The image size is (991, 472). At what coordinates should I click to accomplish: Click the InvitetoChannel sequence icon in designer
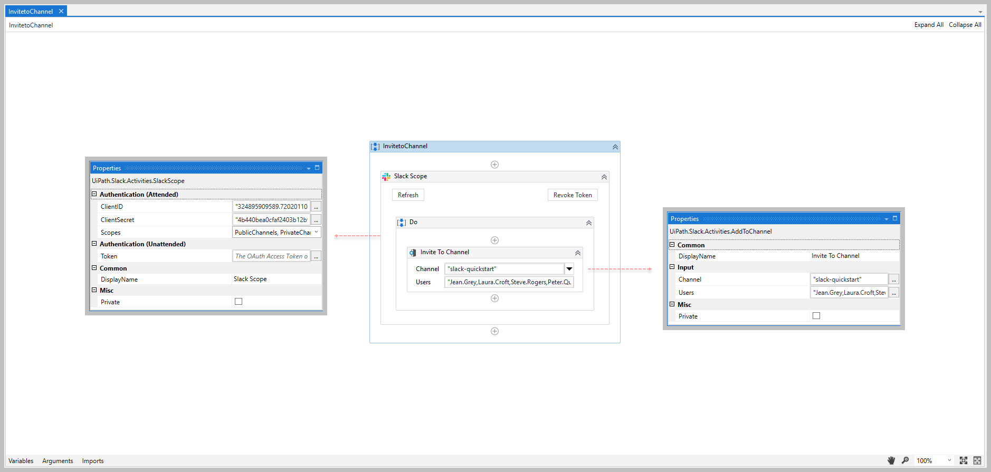tap(375, 147)
